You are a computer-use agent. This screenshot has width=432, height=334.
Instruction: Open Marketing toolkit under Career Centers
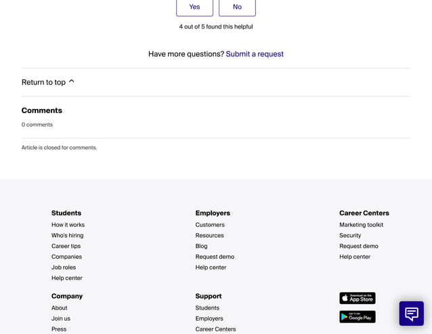[x=361, y=225]
